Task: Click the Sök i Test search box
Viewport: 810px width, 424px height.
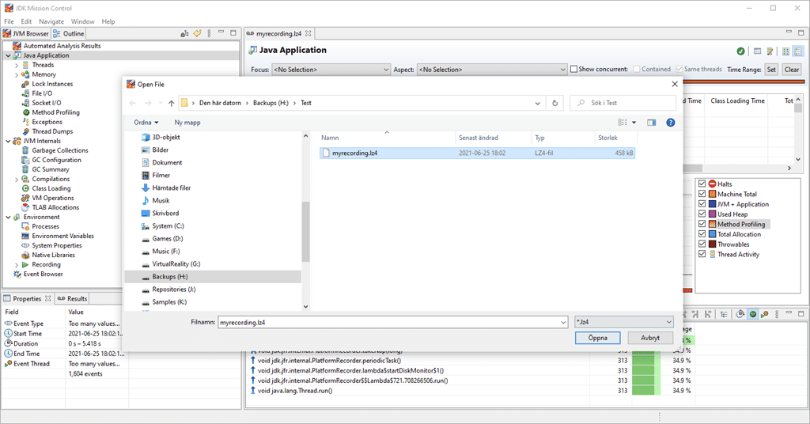Action: pyautogui.click(x=623, y=103)
